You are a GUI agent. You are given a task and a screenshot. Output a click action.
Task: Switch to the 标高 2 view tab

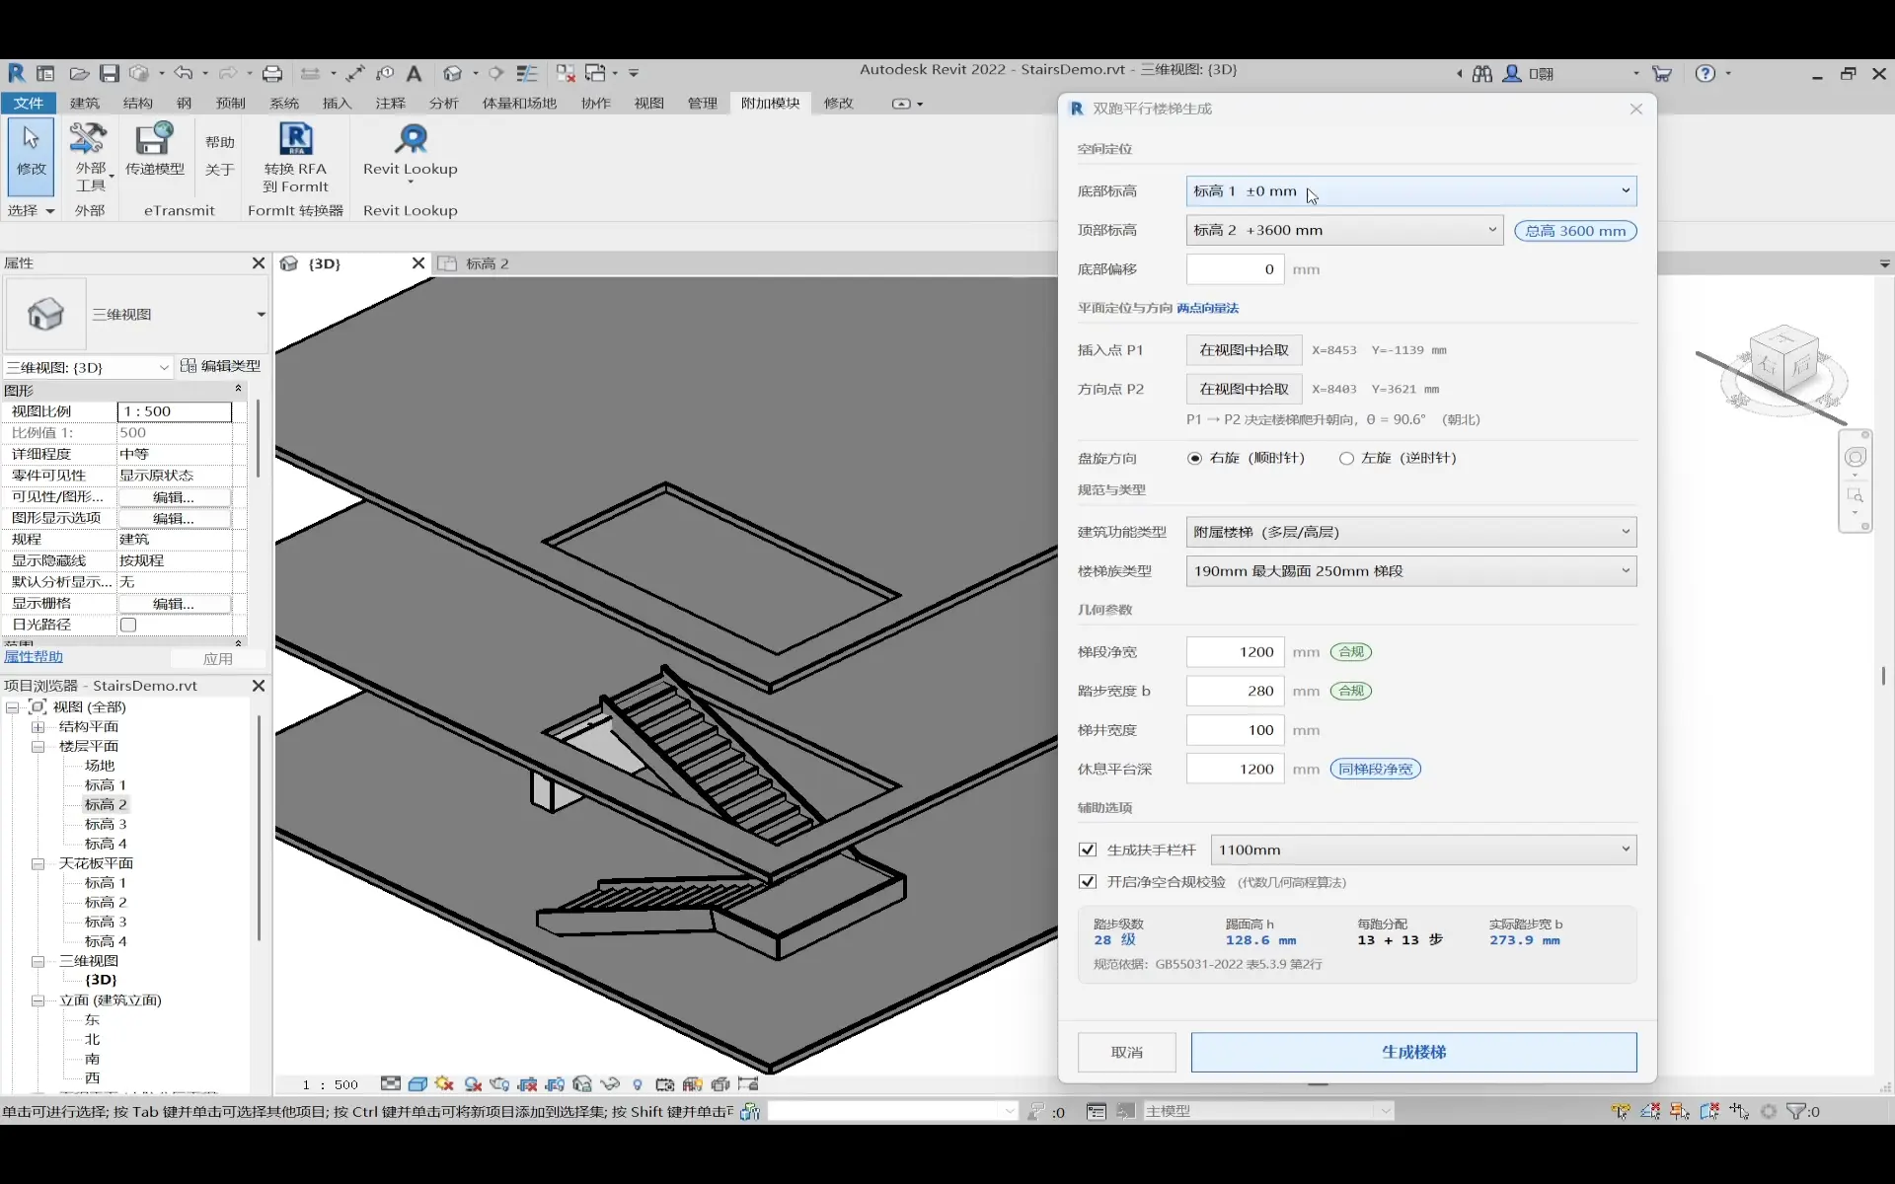[x=487, y=263]
